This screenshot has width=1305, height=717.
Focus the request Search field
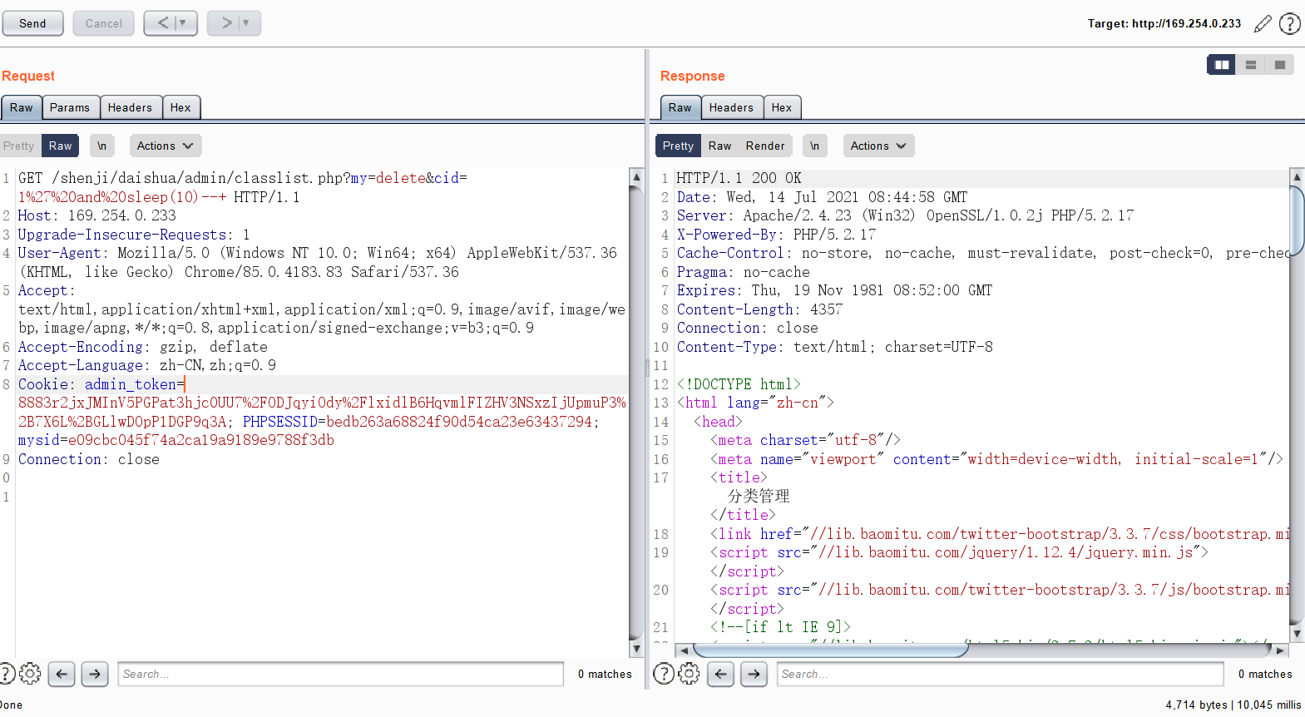[x=341, y=674]
